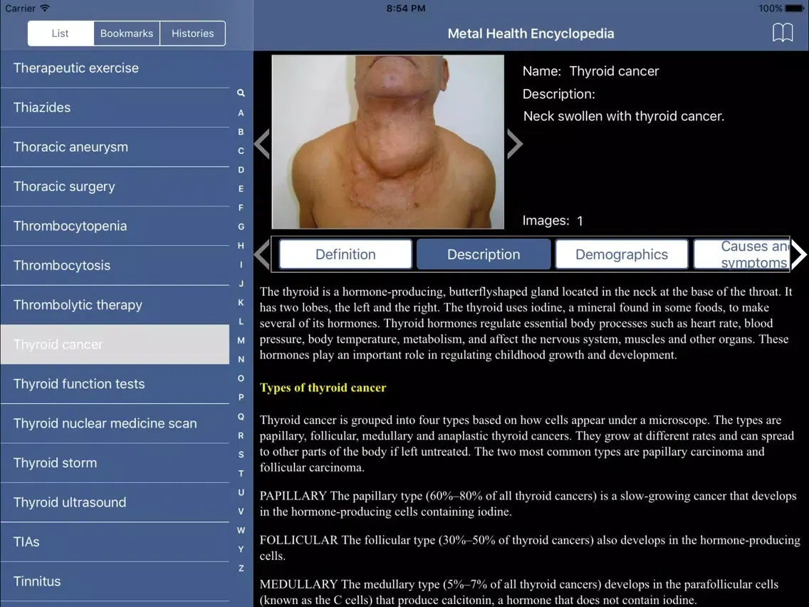This screenshot has width=809, height=607.
Task: Tap the Name: Thyroid cancer label
Action: point(591,71)
